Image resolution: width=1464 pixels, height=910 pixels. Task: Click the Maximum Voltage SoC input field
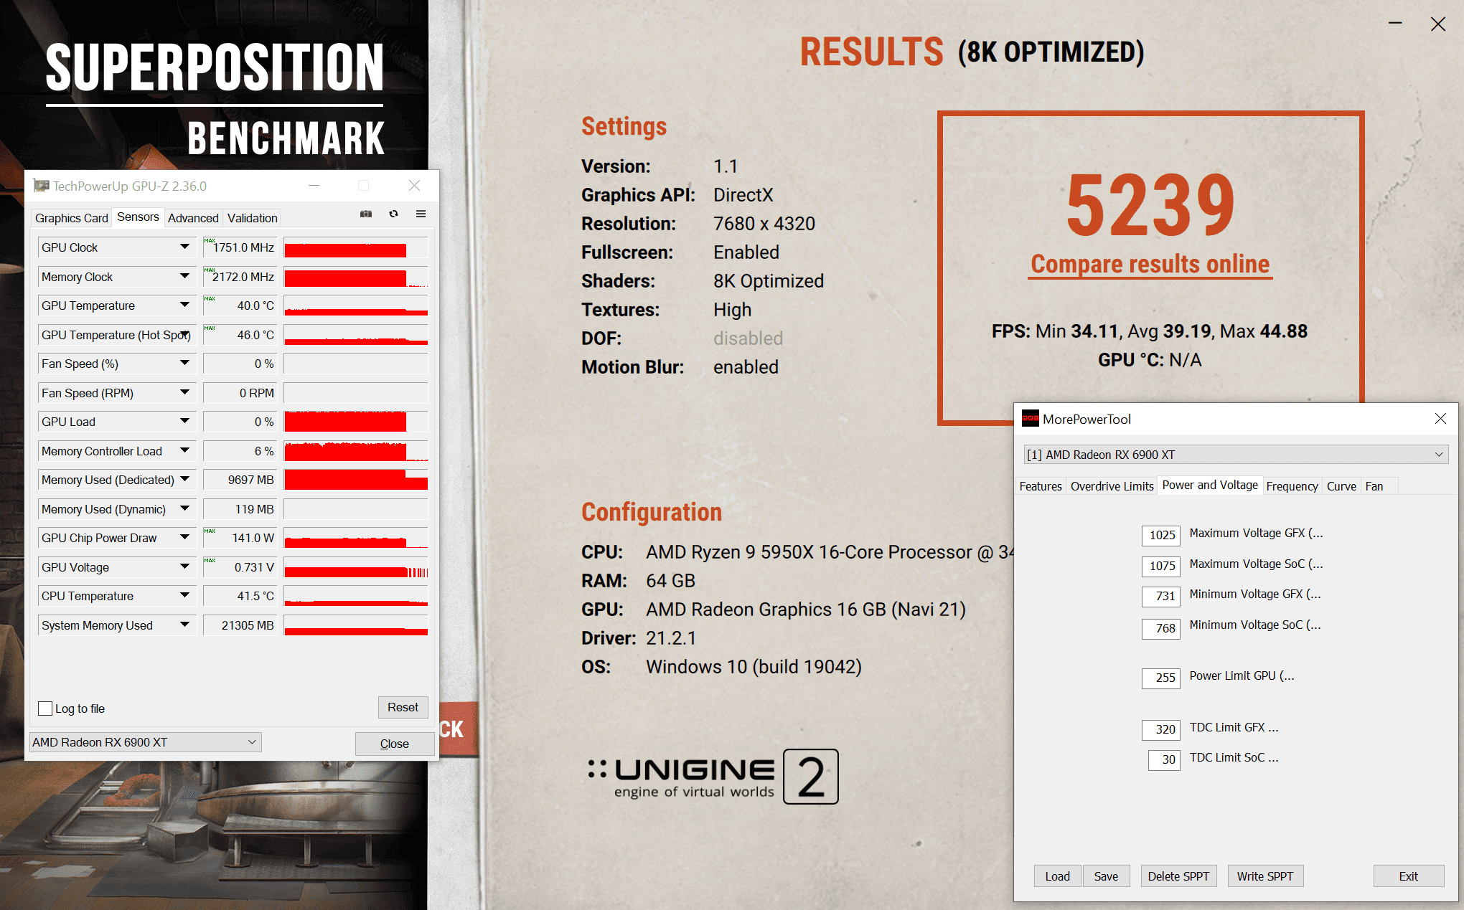point(1161,566)
